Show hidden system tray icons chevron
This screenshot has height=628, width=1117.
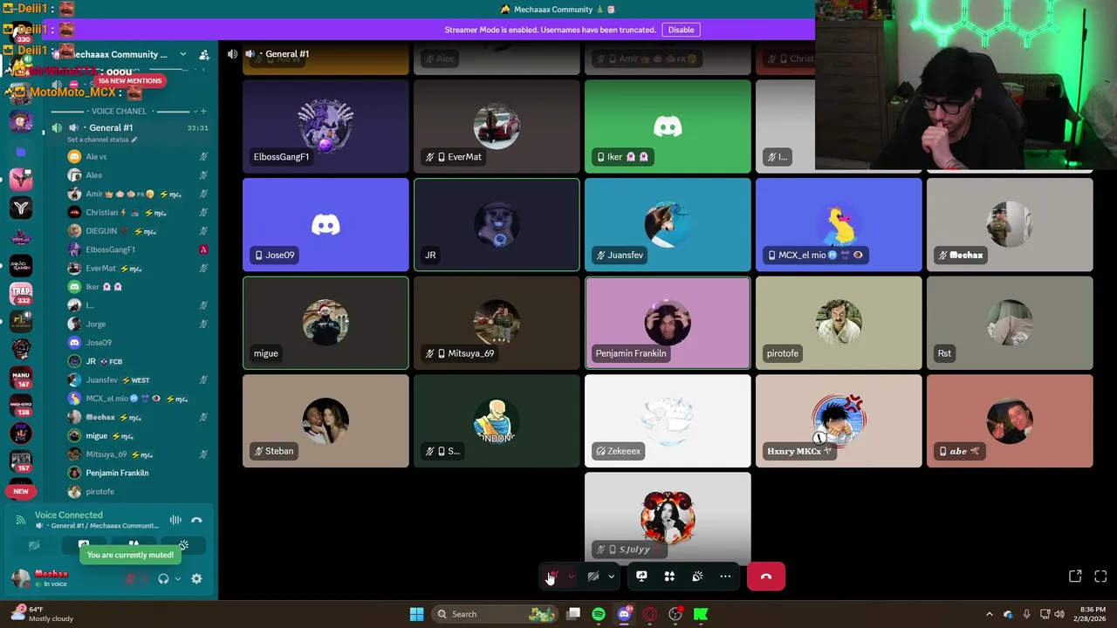pos(990,614)
